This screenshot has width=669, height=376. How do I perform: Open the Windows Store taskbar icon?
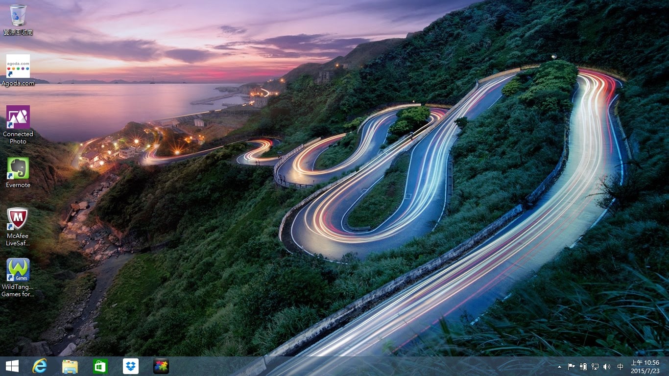[100, 366]
